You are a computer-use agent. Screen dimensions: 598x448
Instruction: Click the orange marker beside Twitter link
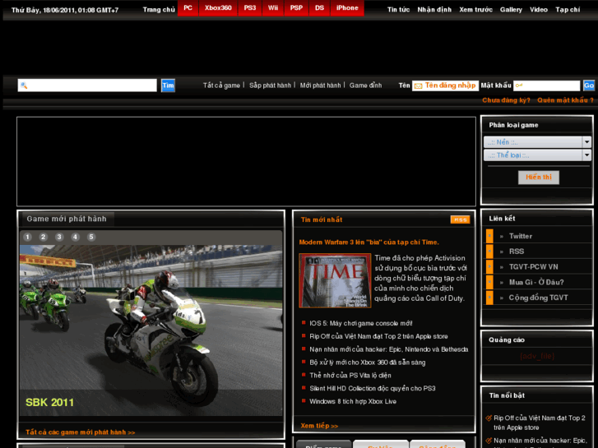(x=489, y=236)
